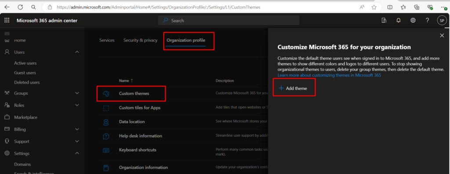The width and height of the screenshot is (450, 174).
Task: Expand the Support section chevron
Action: point(77,141)
